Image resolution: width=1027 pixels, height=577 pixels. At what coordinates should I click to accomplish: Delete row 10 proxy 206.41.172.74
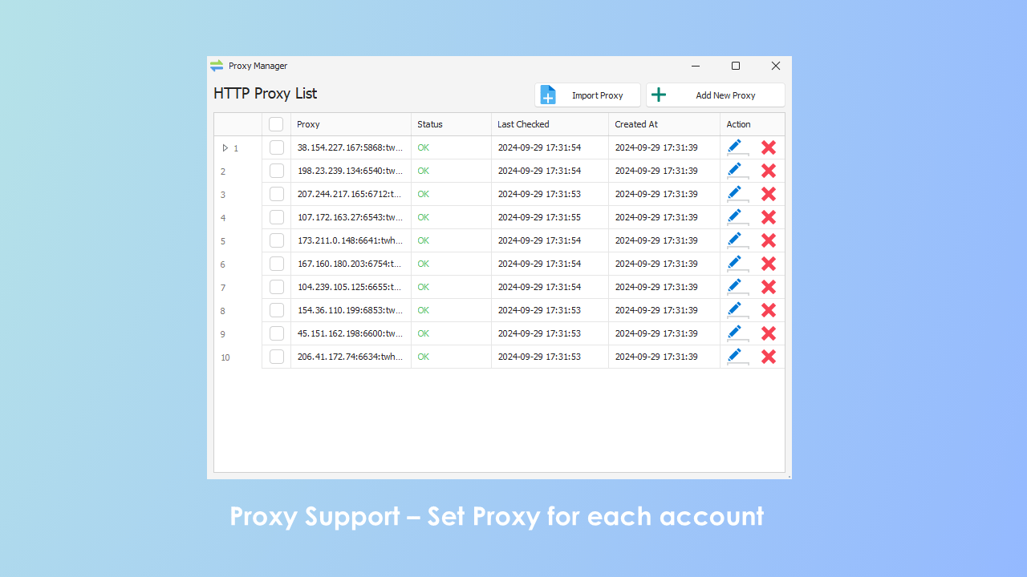coord(768,357)
